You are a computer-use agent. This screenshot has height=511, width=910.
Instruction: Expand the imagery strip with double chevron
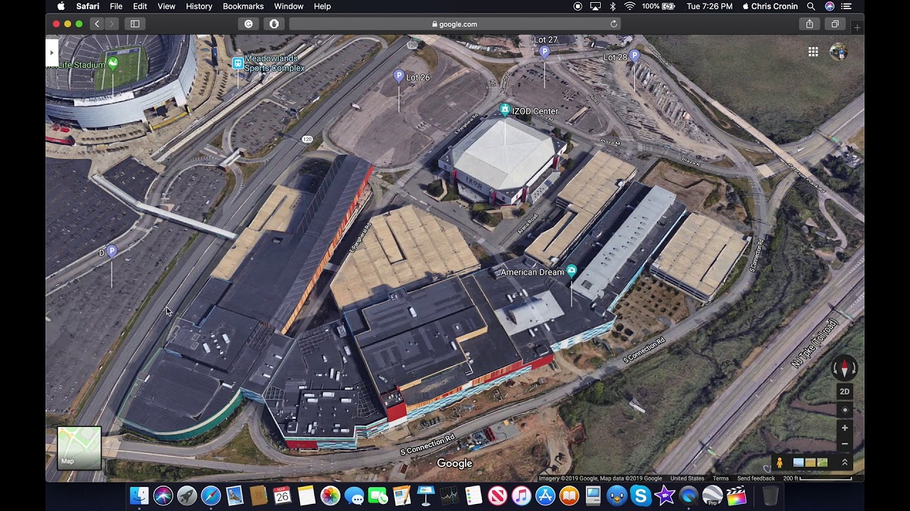[x=845, y=462]
